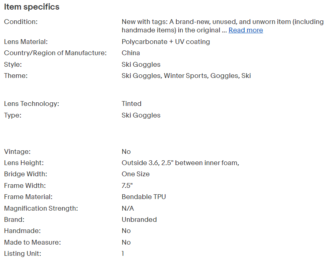Select the Polycarbonate + UV coating value
327x261 pixels.
166,42
